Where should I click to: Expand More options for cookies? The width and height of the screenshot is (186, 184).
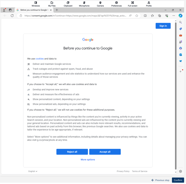(88, 160)
